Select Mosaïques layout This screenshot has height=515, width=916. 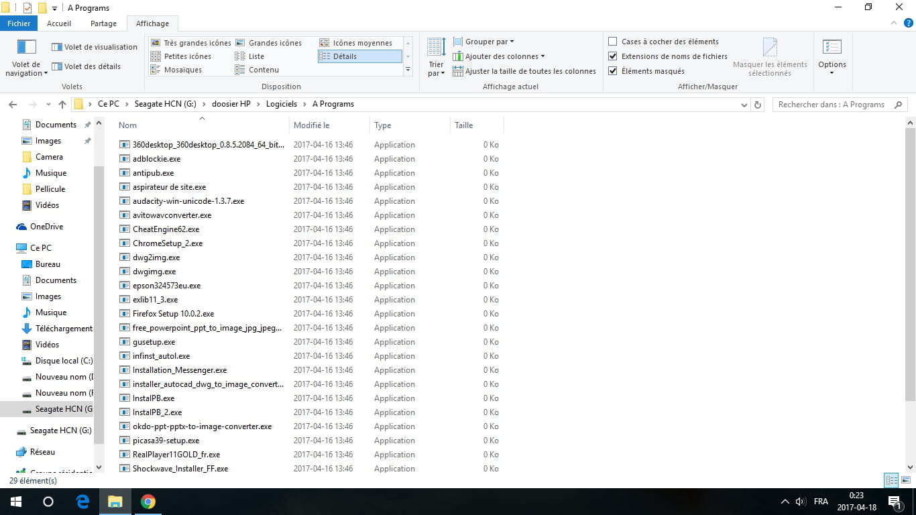[176, 70]
